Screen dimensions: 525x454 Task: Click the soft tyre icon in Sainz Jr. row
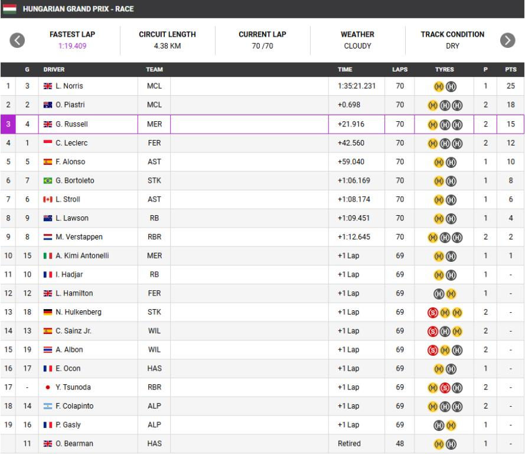[433, 332]
